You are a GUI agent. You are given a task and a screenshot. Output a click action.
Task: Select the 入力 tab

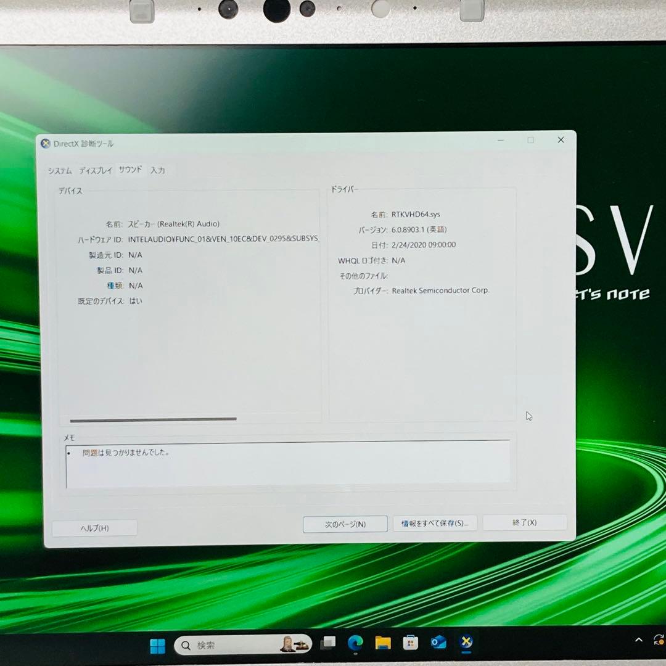pos(158,170)
